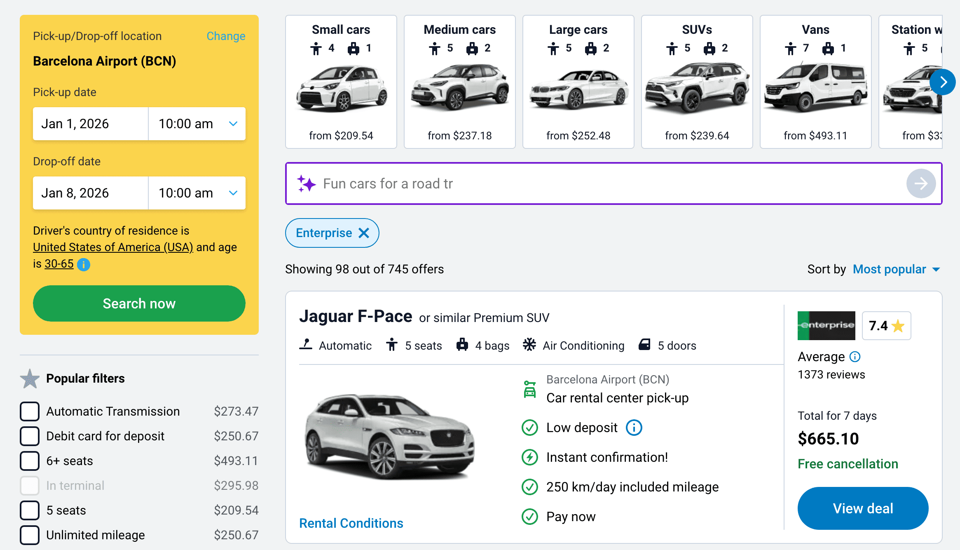Click the Enterprise supplier logo
960x550 pixels.
(x=826, y=326)
